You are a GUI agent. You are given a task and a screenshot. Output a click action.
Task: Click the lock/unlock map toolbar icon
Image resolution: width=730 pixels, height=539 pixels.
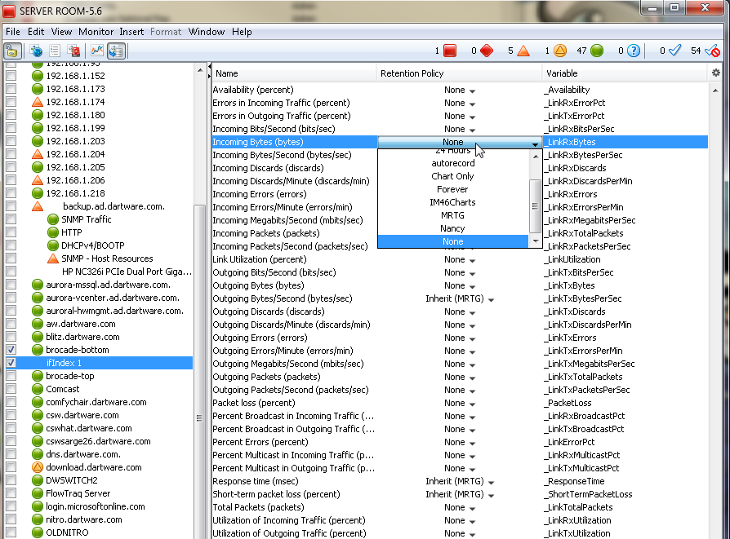point(12,51)
